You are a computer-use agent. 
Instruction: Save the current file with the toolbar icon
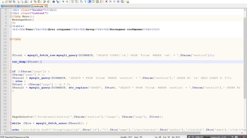[x=10, y=2]
